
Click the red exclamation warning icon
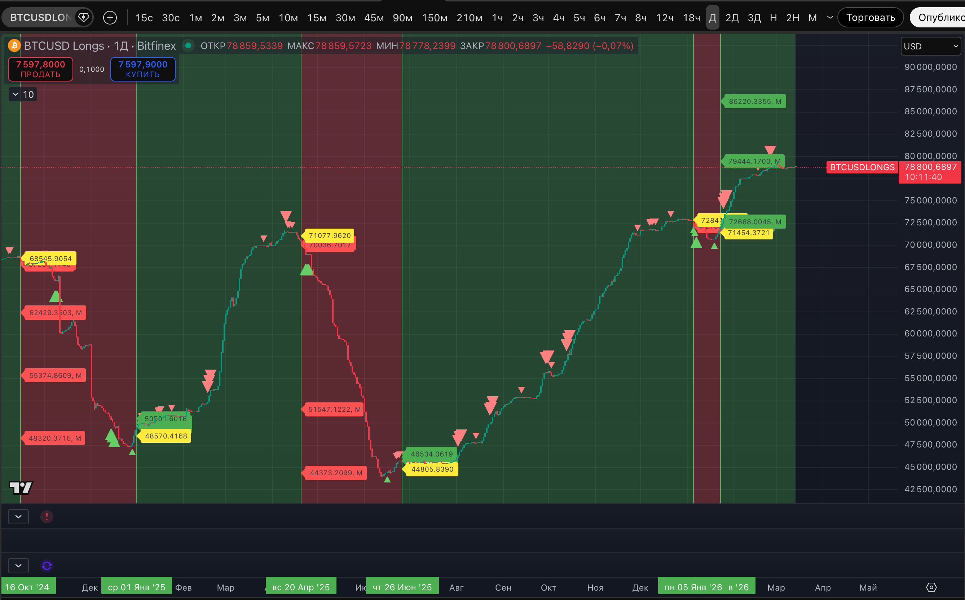coord(47,517)
